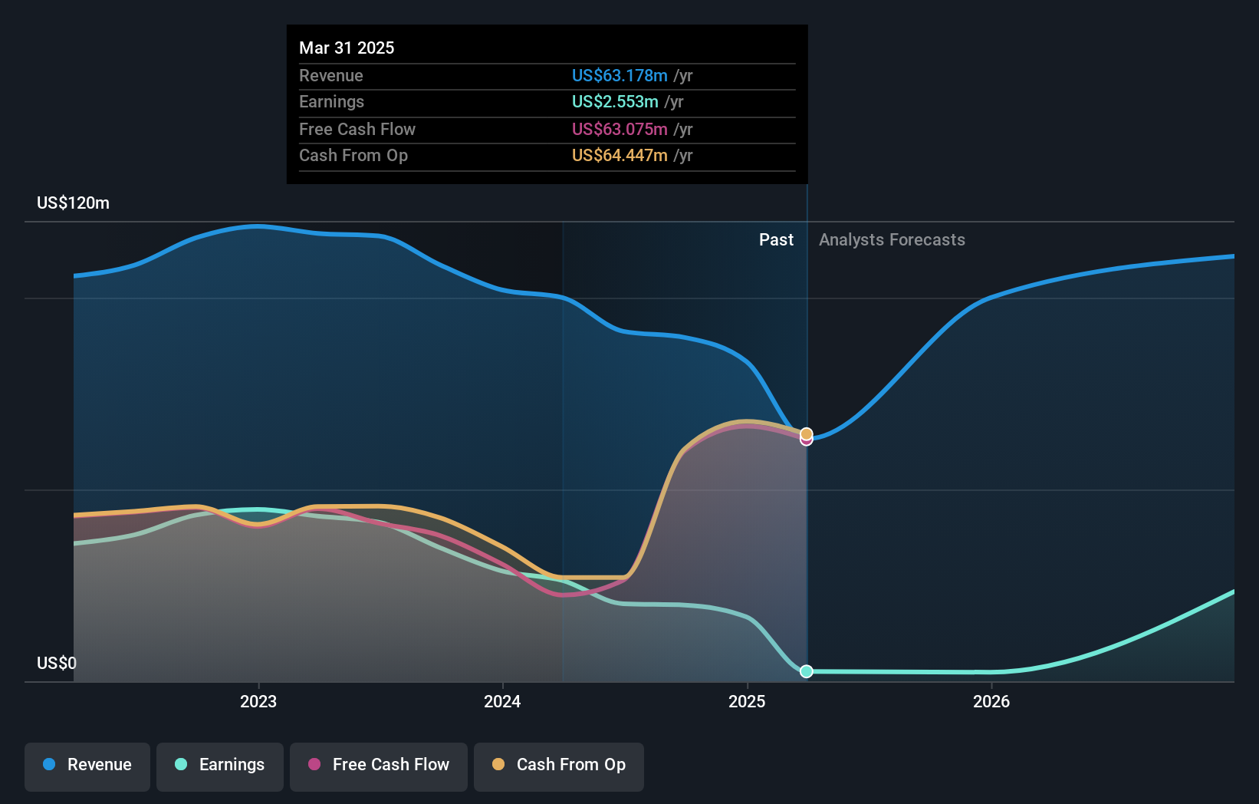Viewport: 1259px width, 804px height.
Task: Select the teal Earnings data point marker
Action: [807, 671]
